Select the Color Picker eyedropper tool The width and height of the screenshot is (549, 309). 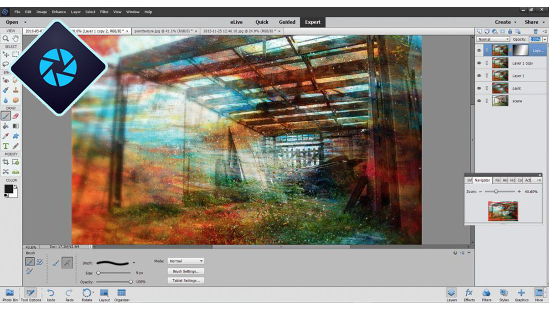6,136
